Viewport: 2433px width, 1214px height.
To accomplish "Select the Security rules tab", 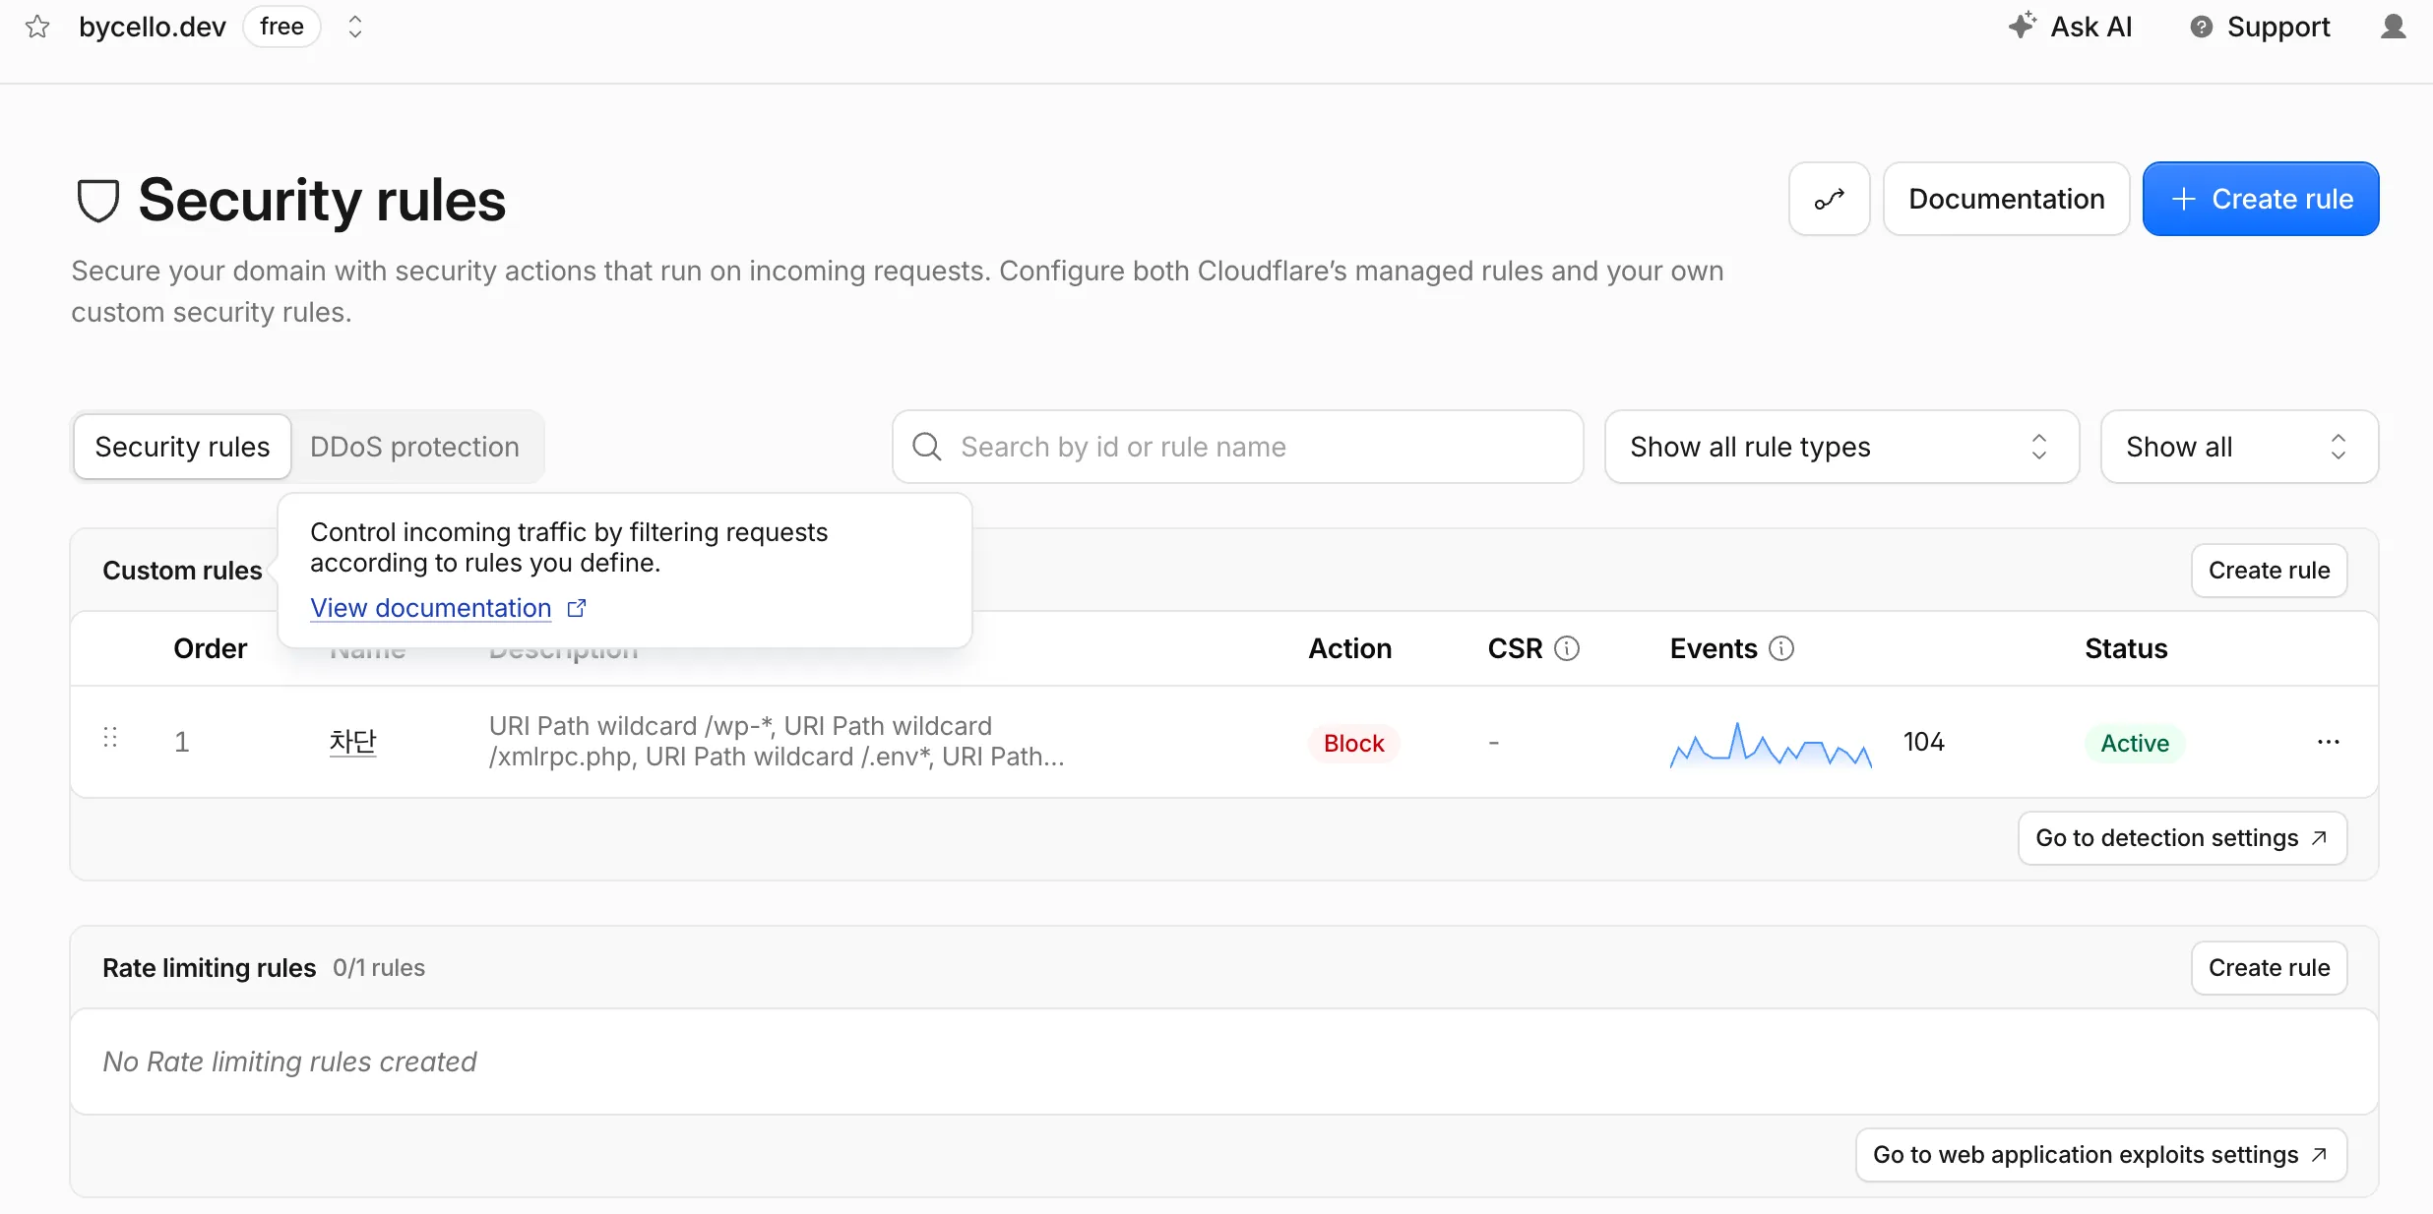I will click(x=182, y=447).
